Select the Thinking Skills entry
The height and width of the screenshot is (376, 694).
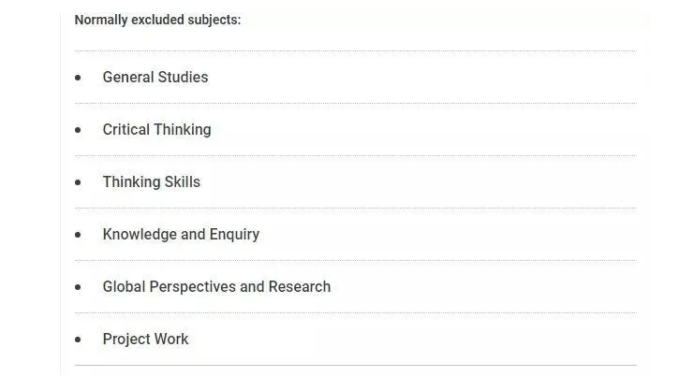[x=151, y=182]
